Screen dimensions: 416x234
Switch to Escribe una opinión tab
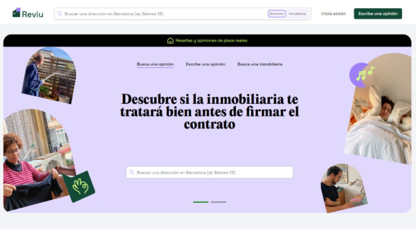tap(206, 64)
